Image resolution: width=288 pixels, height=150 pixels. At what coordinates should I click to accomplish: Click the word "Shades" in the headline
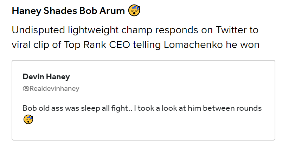click(60, 11)
